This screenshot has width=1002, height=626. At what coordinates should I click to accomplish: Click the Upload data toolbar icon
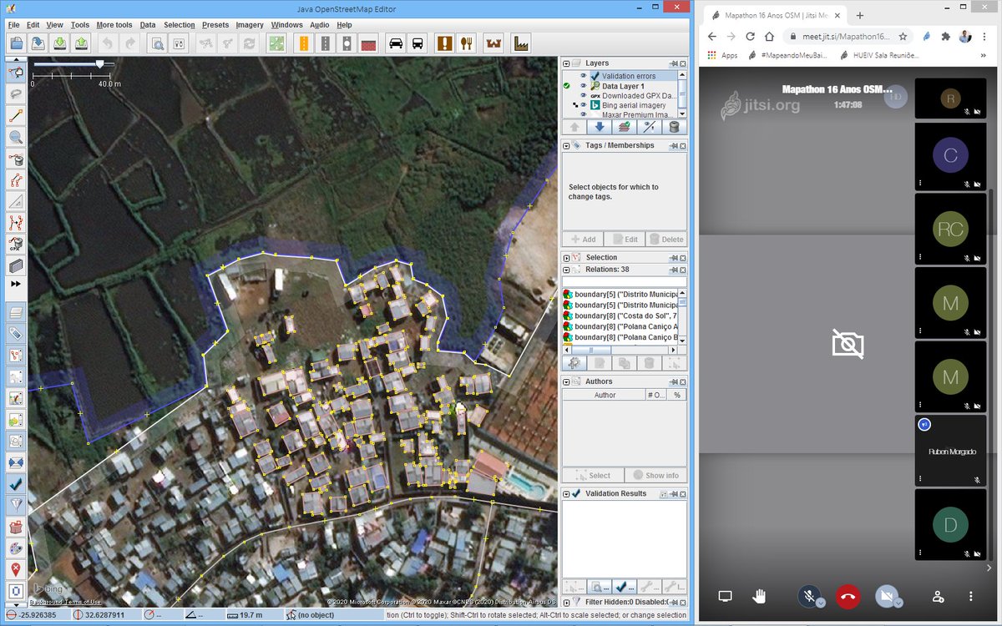tap(81, 43)
